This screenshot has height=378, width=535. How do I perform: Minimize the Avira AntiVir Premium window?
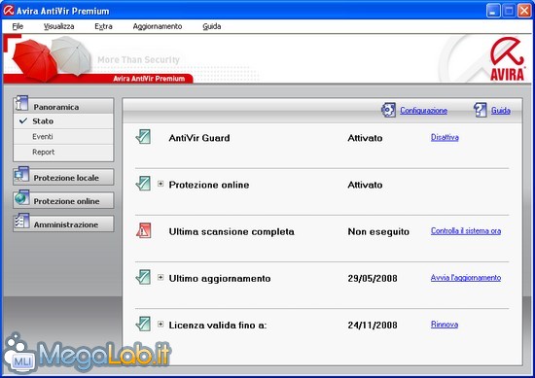point(493,11)
